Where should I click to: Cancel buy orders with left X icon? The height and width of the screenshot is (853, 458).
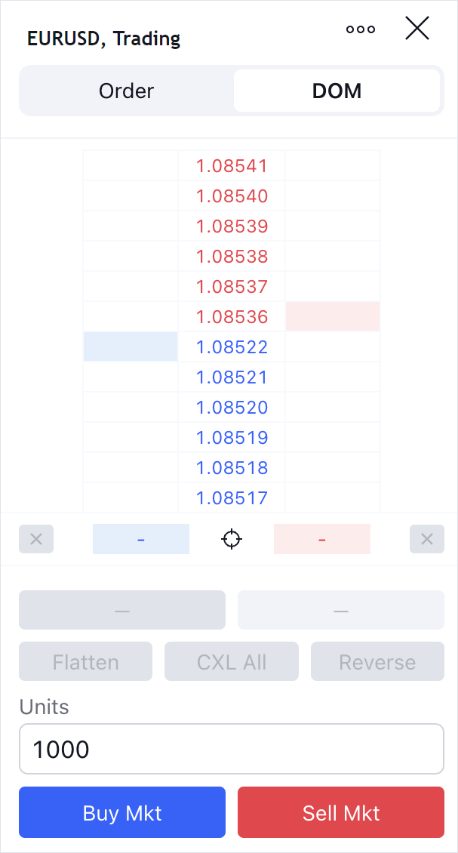[36, 539]
